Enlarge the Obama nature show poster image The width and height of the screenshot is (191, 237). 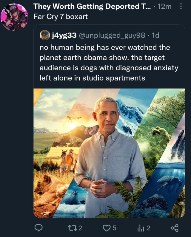point(109,153)
